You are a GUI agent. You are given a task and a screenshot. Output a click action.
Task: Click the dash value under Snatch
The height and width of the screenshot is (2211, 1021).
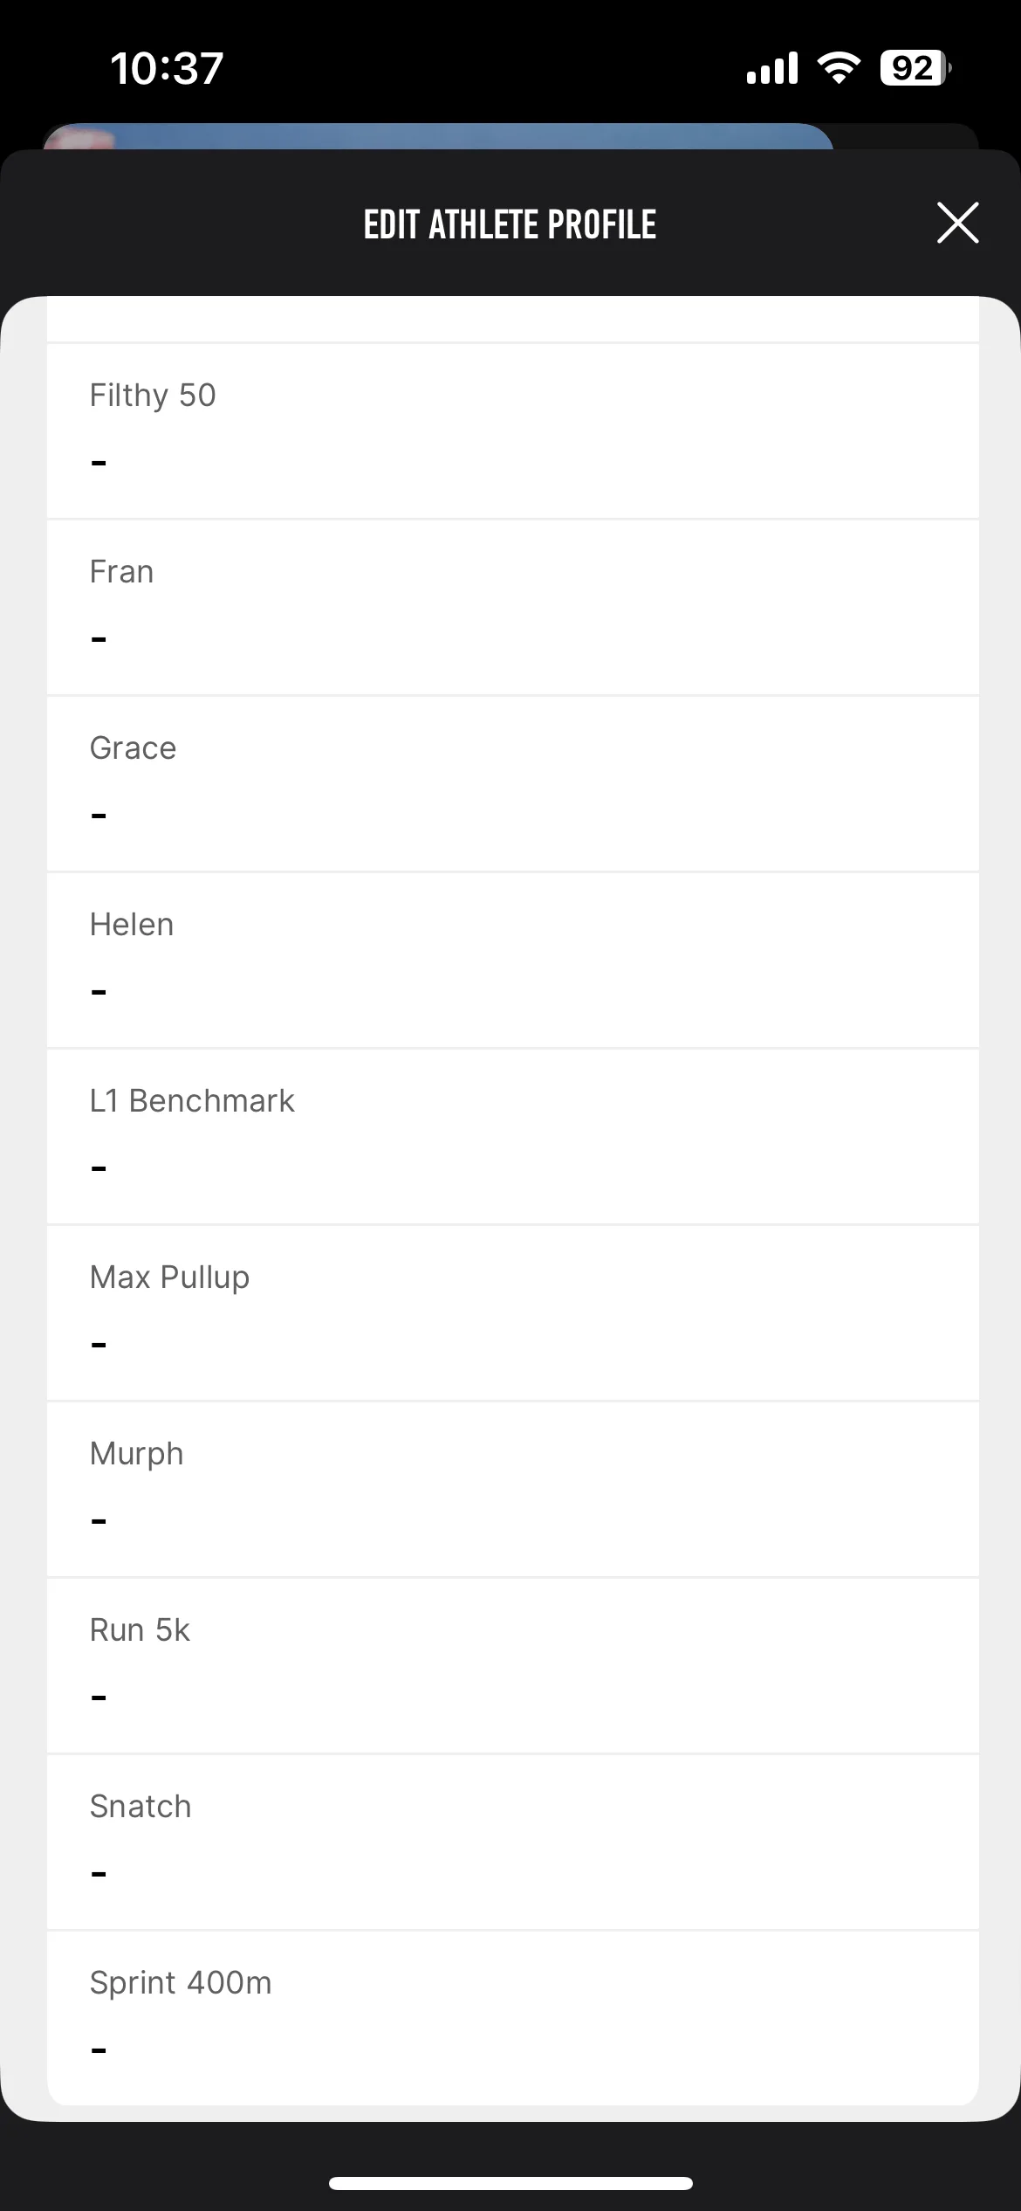pyautogui.click(x=99, y=1874)
